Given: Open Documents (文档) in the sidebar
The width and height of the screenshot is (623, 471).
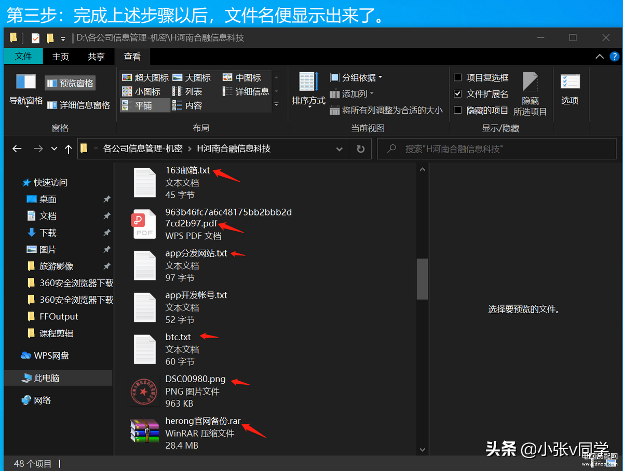Looking at the screenshot, I should pos(42,216).
